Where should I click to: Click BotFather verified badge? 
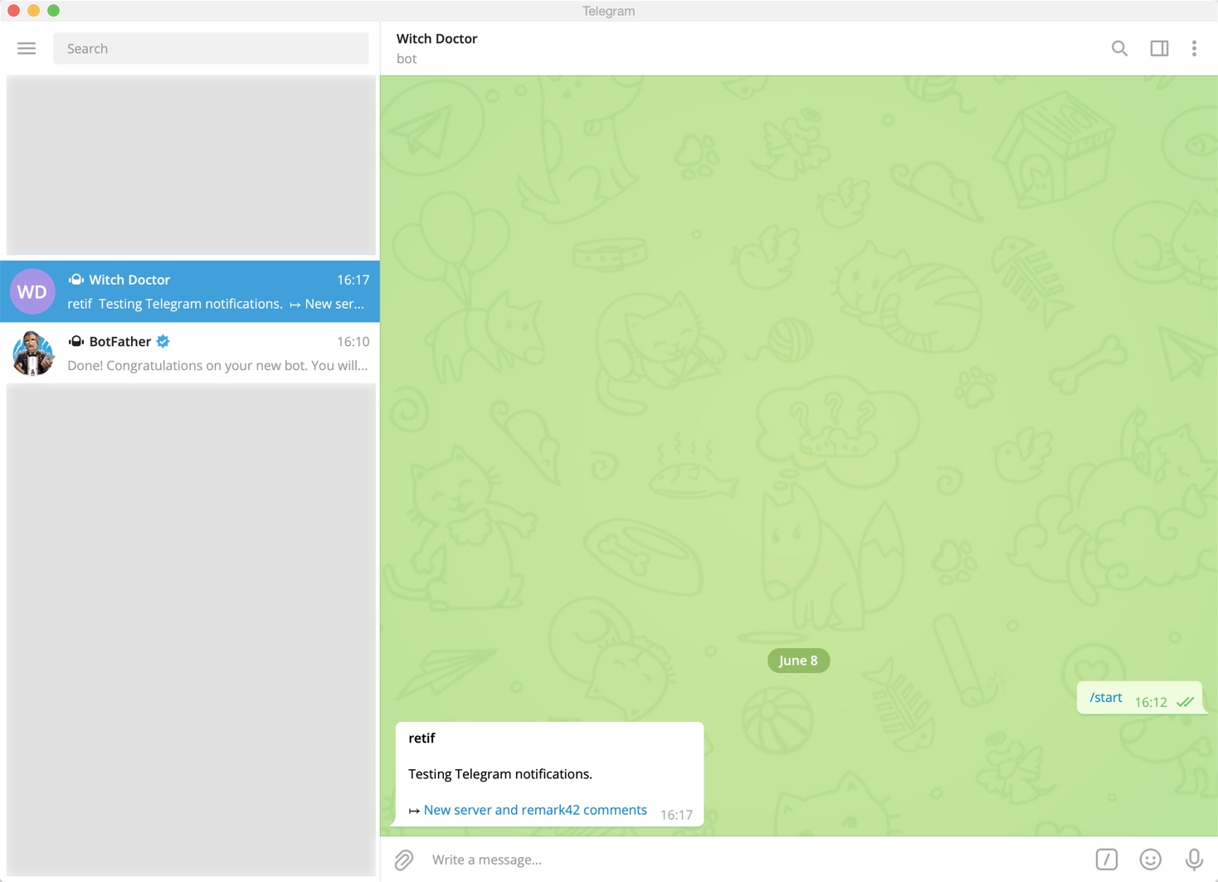[x=163, y=341]
